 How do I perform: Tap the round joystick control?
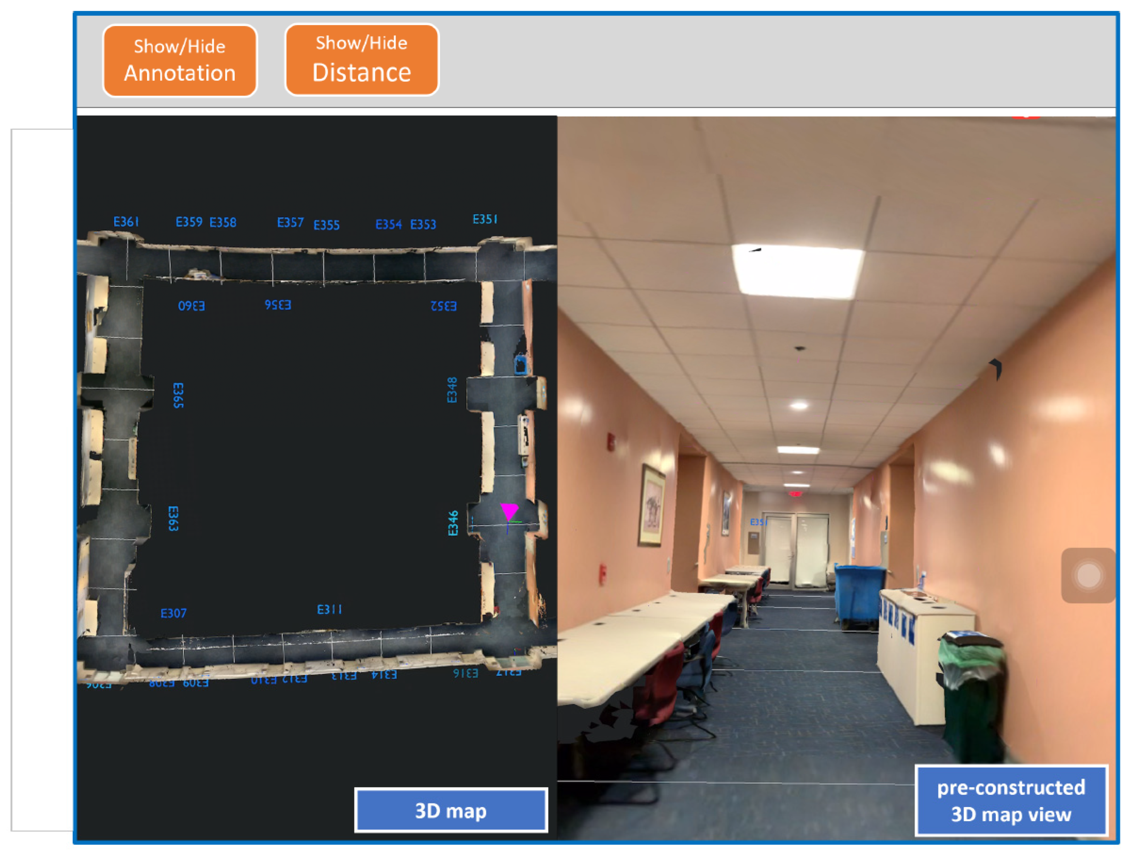[1088, 576]
